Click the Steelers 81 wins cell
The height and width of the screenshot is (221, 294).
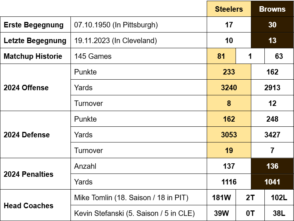pyautogui.click(x=221, y=56)
